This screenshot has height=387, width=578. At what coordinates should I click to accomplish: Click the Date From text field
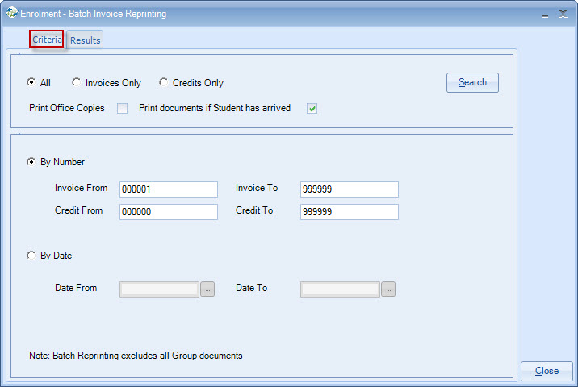click(x=159, y=289)
